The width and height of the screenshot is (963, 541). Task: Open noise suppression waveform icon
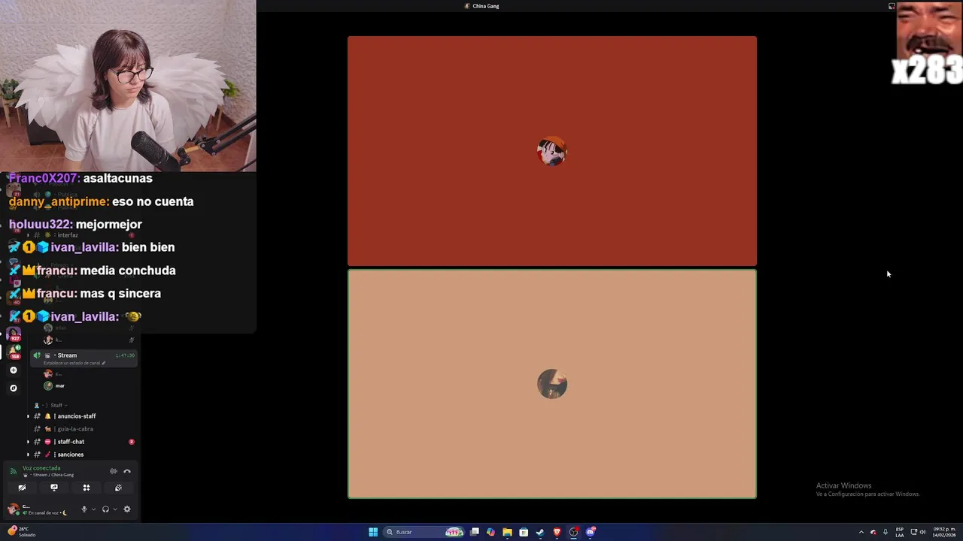pos(114,471)
